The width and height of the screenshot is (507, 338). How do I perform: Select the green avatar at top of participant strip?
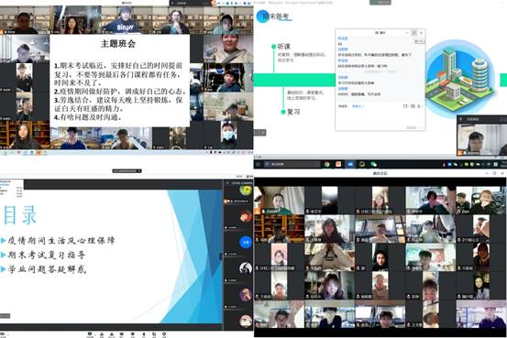pyautogui.click(x=246, y=190)
